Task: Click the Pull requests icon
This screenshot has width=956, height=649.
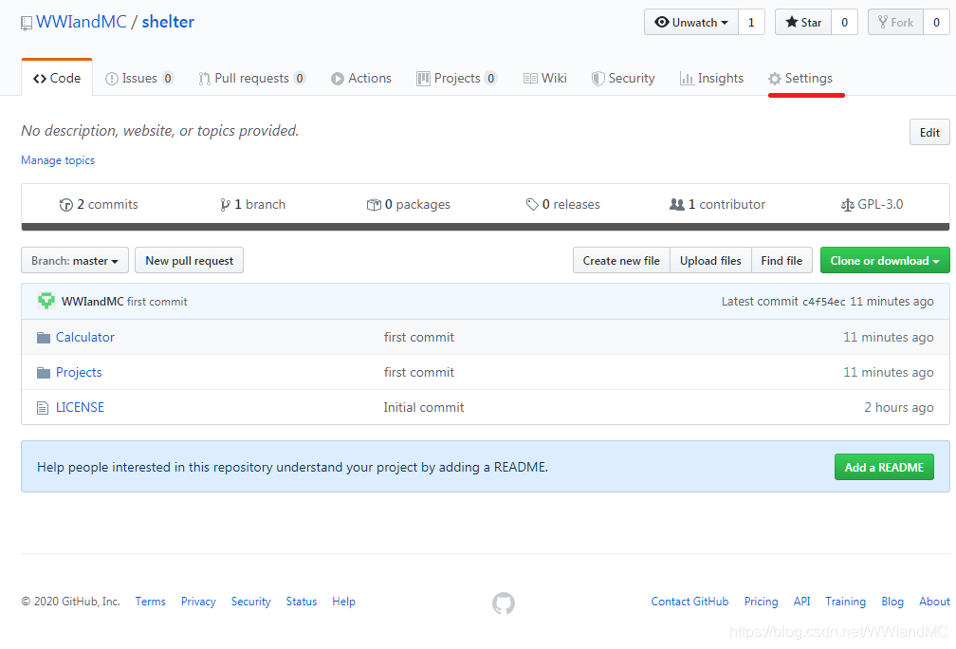Action: [x=204, y=79]
